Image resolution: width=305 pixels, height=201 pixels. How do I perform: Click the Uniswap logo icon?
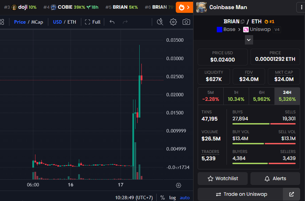click(246, 30)
